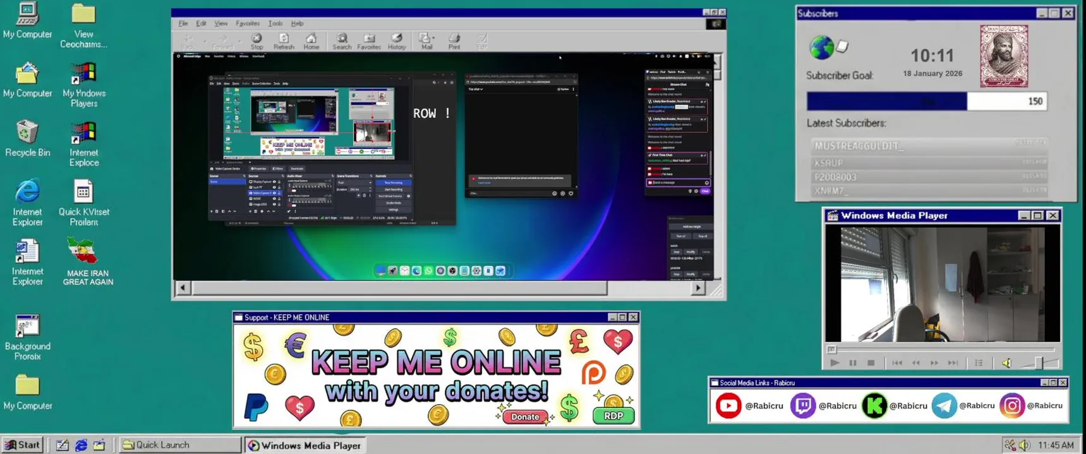The image size is (1086, 454).
Task: Click the Stop icon in browser toolbar
Action: (256, 42)
